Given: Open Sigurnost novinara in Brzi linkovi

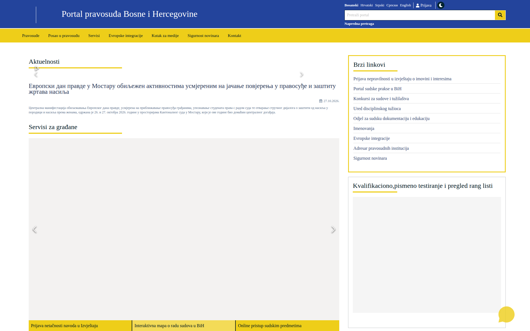Looking at the screenshot, I should click(370, 158).
